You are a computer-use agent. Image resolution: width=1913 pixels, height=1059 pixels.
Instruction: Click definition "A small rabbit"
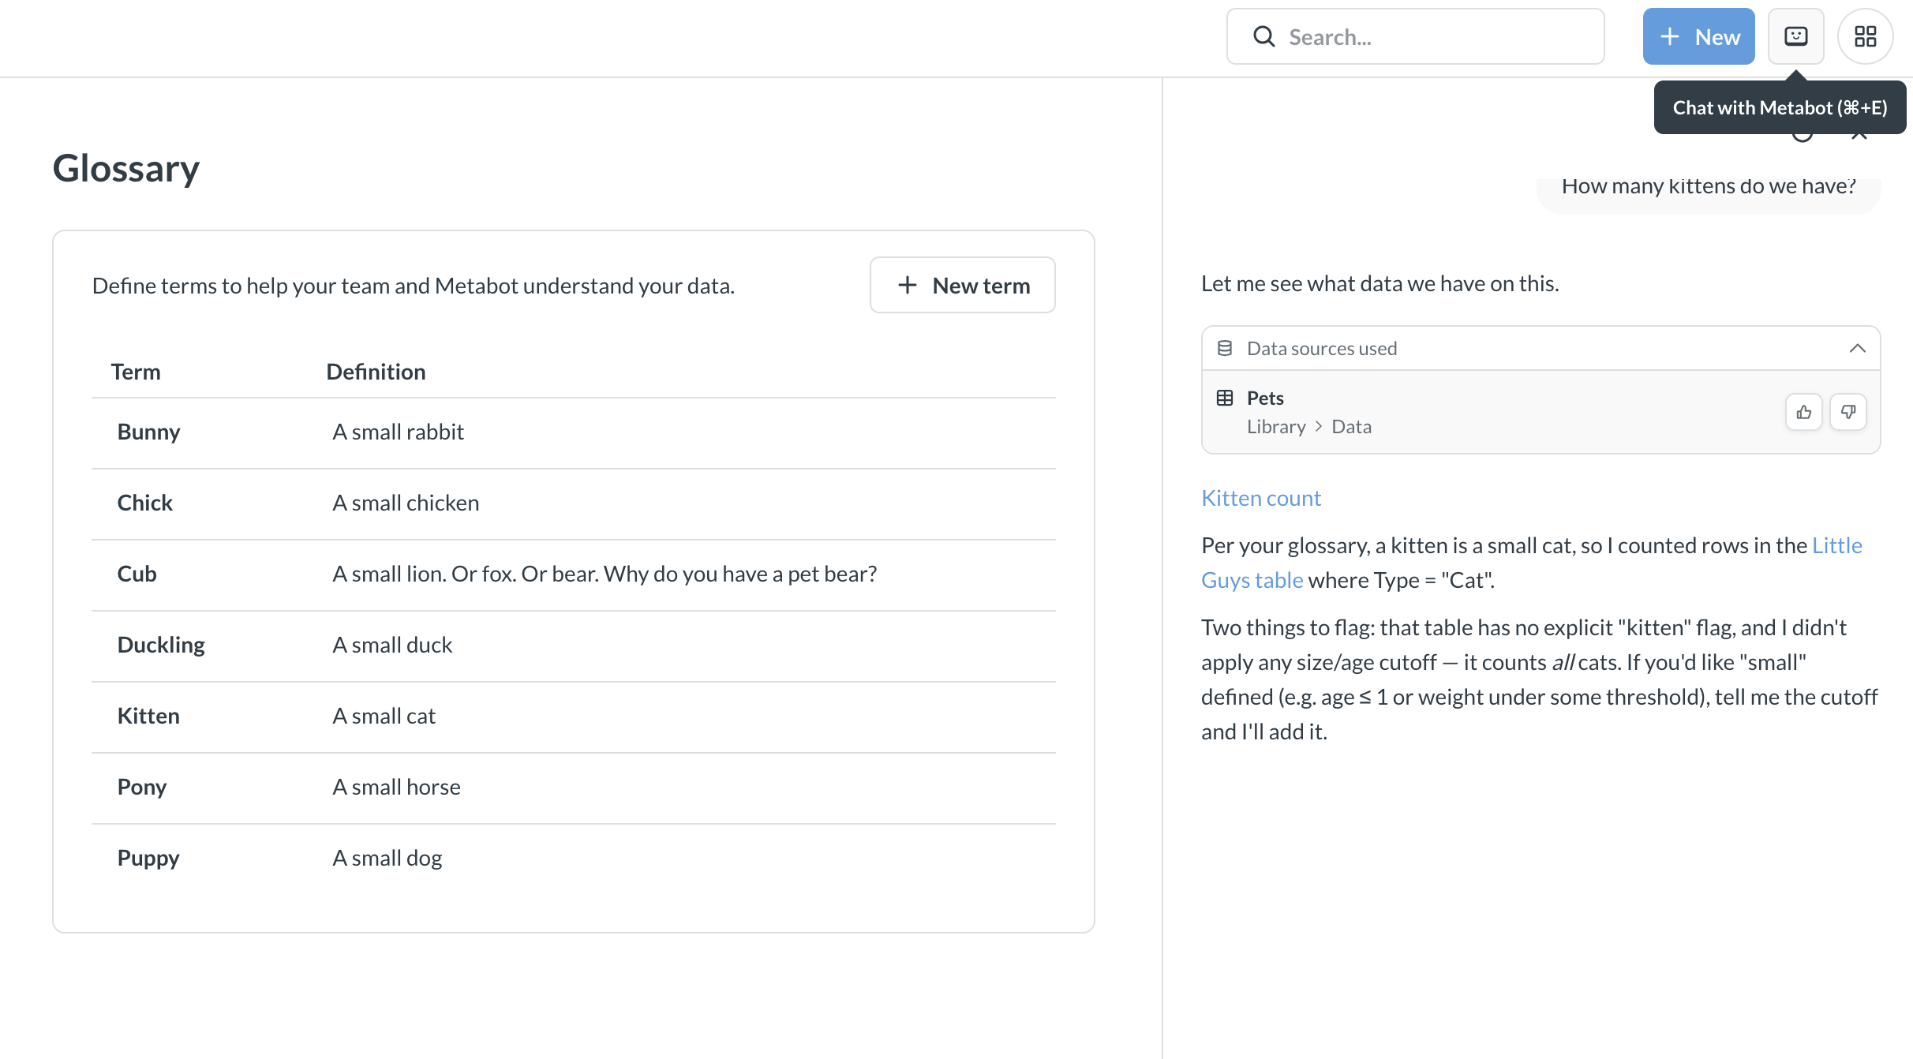click(x=398, y=432)
